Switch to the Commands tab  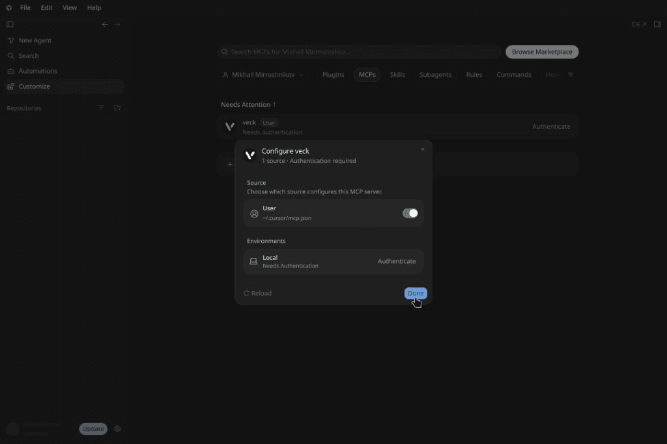[x=514, y=75]
